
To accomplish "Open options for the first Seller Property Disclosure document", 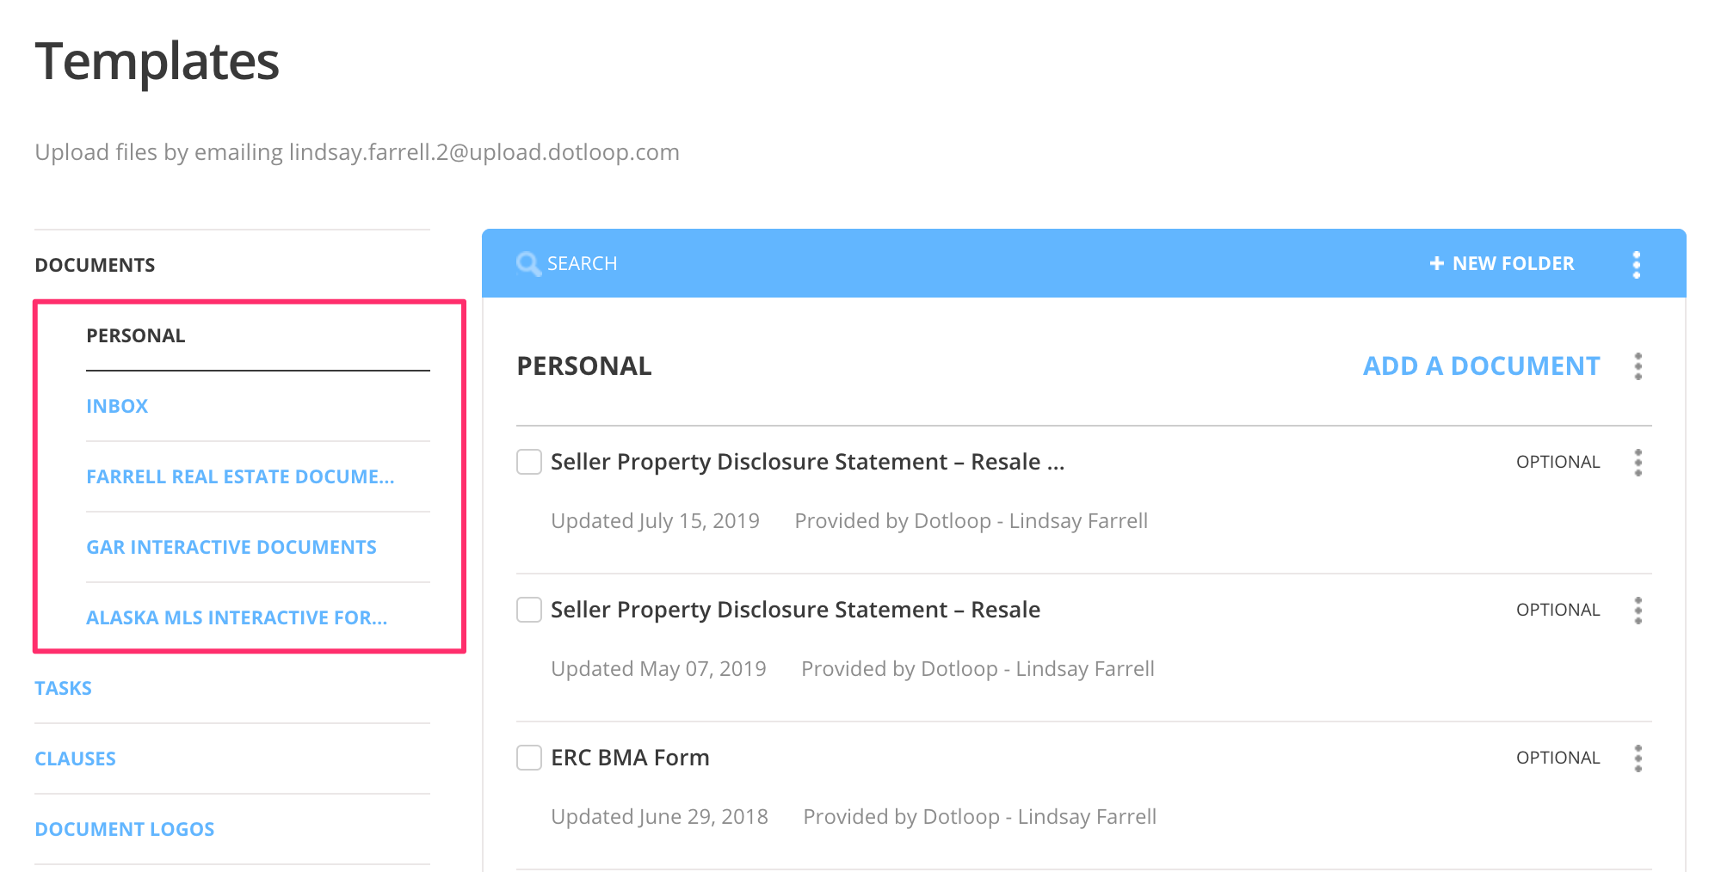I will 1639,462.
